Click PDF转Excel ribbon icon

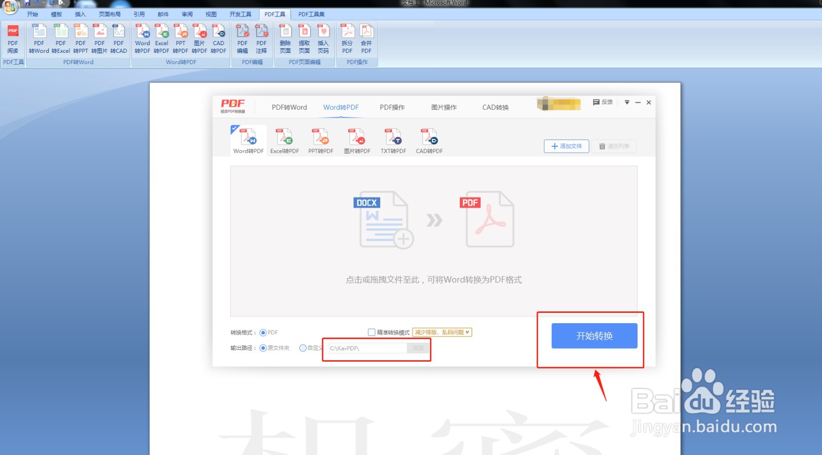point(61,39)
